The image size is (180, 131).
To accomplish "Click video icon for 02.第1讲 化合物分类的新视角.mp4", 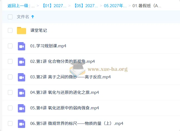I will [21, 62].
